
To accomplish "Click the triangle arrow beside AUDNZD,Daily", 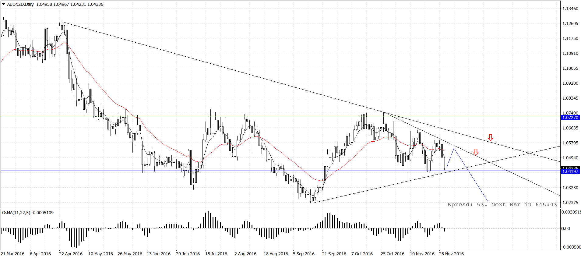I will point(4,4).
